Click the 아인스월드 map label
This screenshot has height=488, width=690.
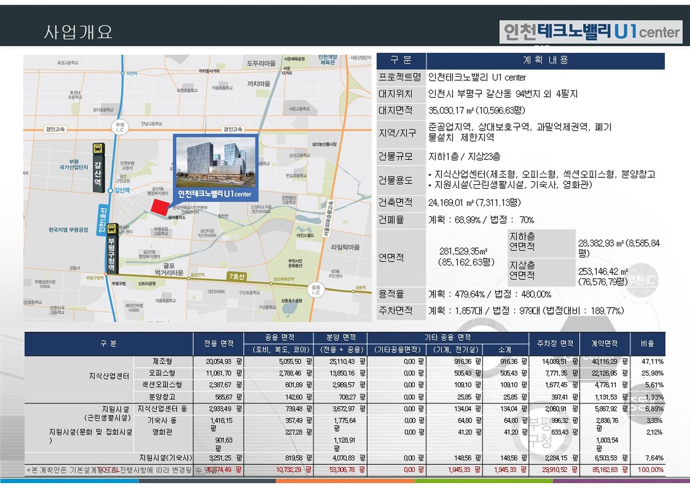tap(305, 235)
